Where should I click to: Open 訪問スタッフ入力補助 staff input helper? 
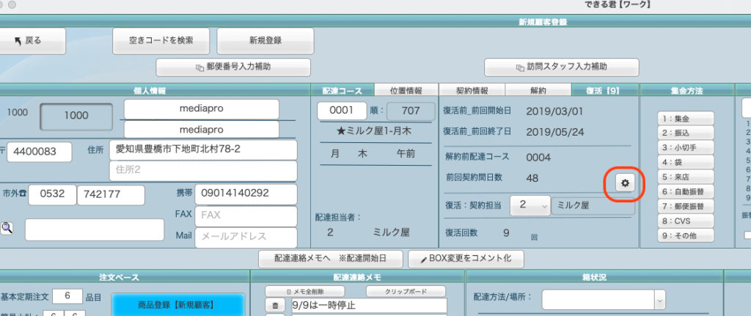pos(561,67)
